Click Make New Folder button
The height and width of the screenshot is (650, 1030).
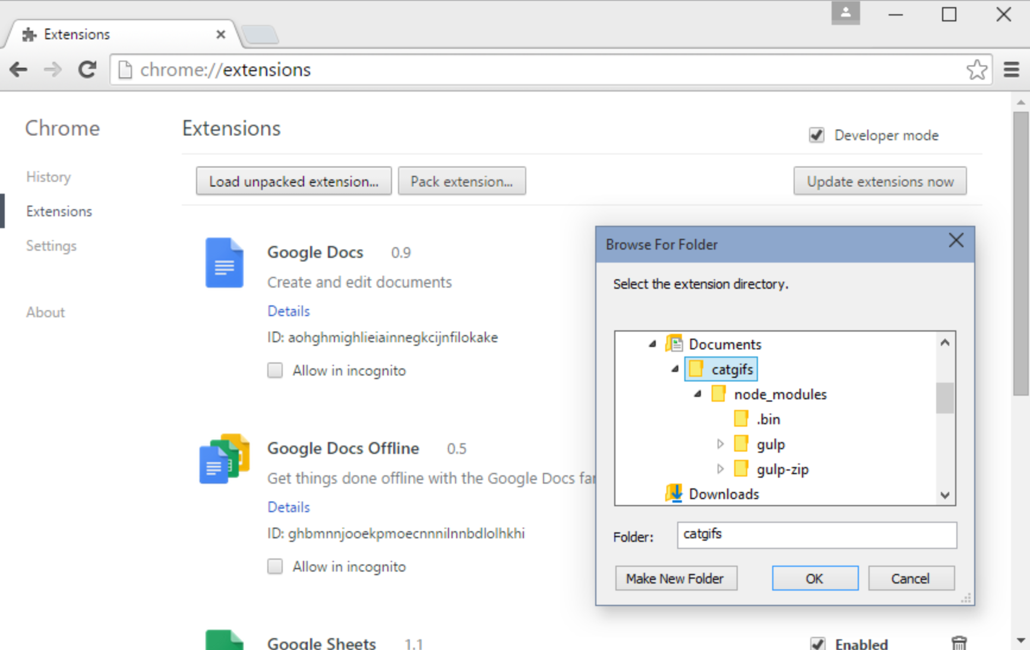coord(676,578)
